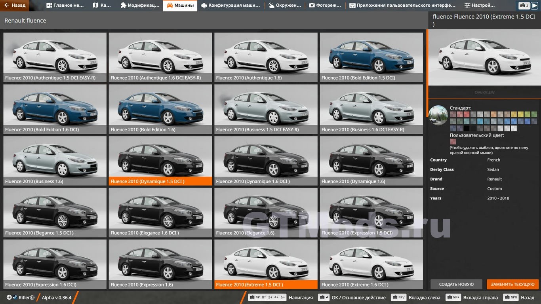Open the Конфигурация машины tab
541x304 pixels.
(x=231, y=6)
